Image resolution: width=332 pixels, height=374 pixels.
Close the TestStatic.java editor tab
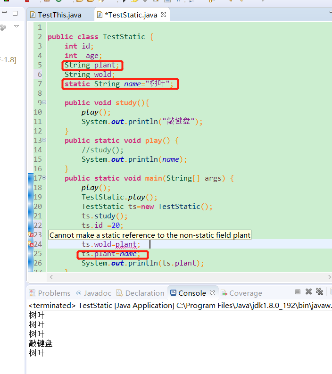click(164, 15)
